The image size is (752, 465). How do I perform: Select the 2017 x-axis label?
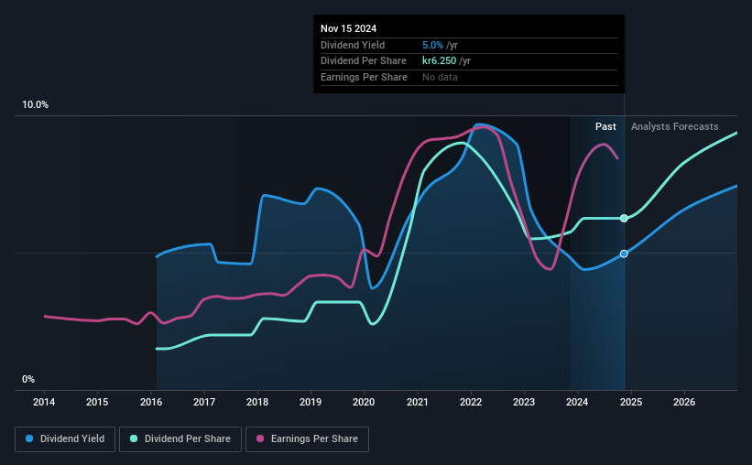[x=204, y=402]
